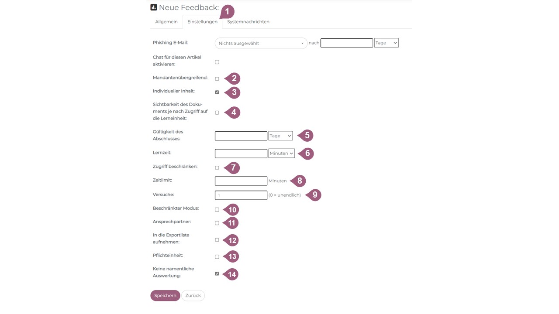Image resolution: width=559 pixels, height=314 pixels.
Task: Enable chat for this article checkbox
Action: click(x=217, y=62)
